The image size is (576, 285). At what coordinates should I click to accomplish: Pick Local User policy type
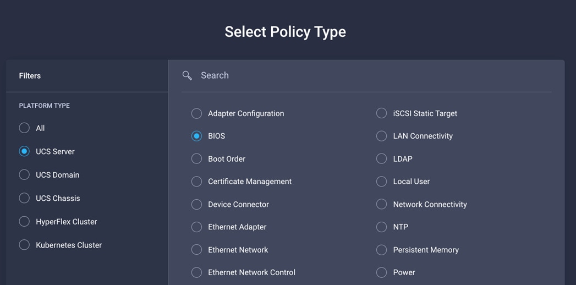[382, 182]
